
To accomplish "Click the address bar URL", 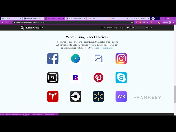I will click(30, 23).
